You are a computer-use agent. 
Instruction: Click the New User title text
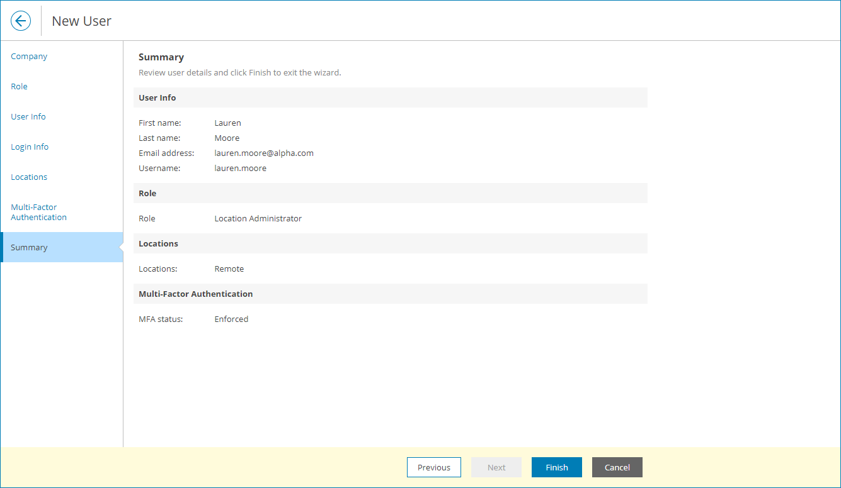point(81,20)
